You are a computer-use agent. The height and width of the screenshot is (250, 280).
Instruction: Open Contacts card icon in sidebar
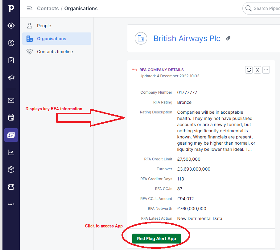click(x=11, y=135)
